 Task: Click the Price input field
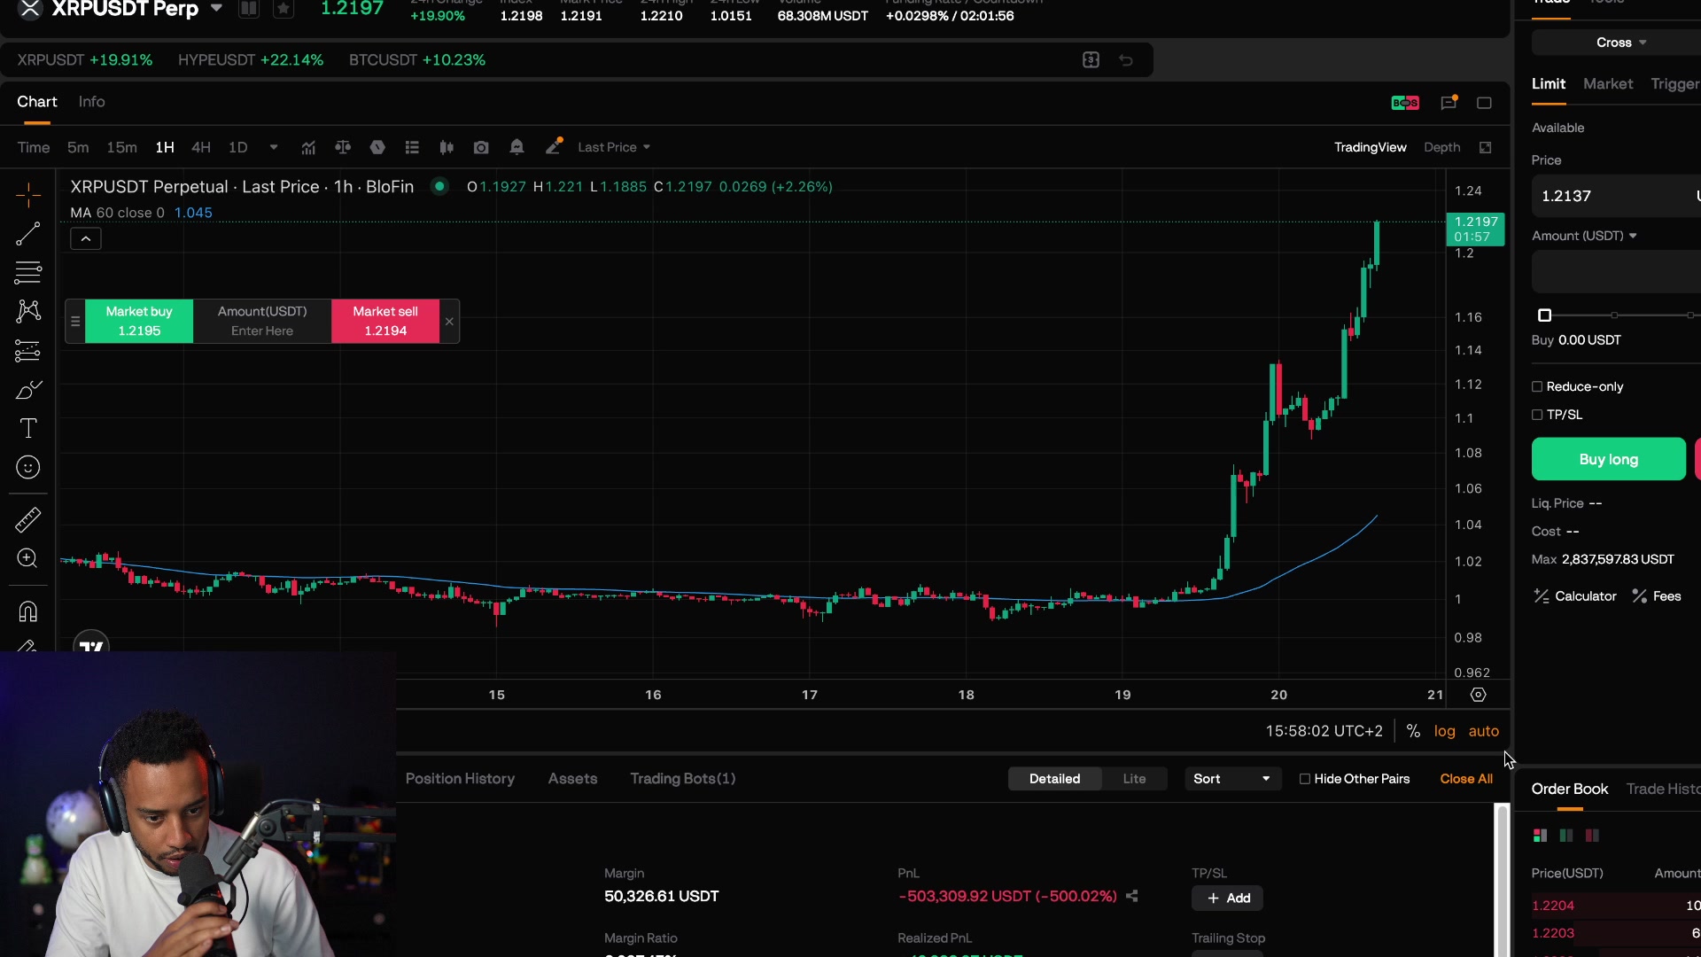point(1616,196)
